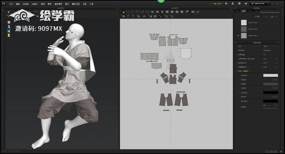Collapse the property editor panel via arrow

(235, 43)
